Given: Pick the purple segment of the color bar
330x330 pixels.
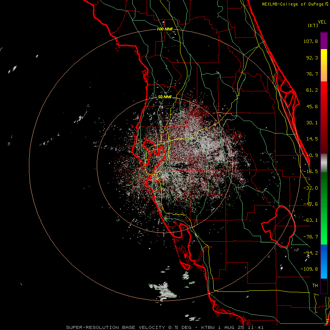Looking at the screenshot, I should pyautogui.click(x=324, y=41).
